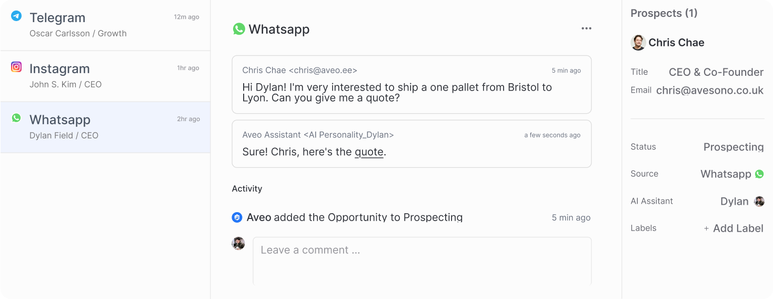Open the three-dot more options menu
This screenshot has height=299, width=773.
pos(586,28)
